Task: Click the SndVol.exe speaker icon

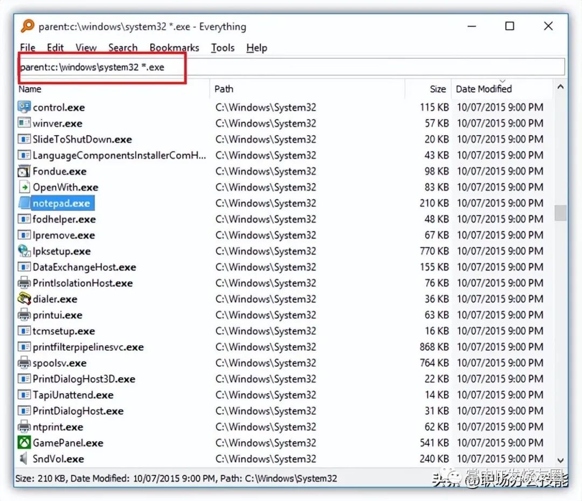Action: coord(24,458)
